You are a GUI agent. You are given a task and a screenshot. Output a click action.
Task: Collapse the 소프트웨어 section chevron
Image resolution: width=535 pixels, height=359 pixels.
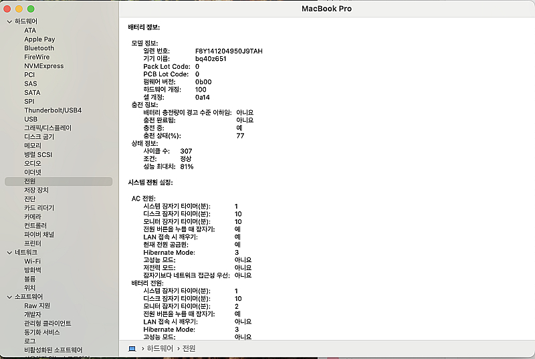9,297
